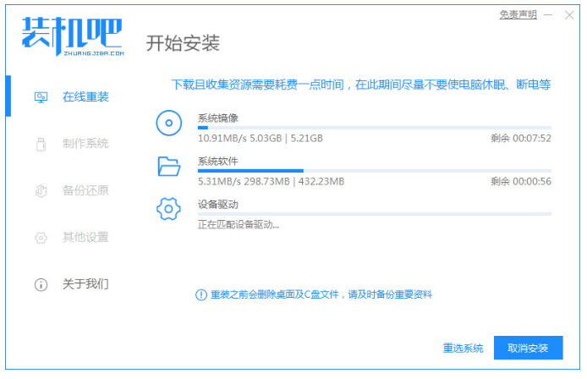Click the 装机吧 logo

tap(72, 36)
